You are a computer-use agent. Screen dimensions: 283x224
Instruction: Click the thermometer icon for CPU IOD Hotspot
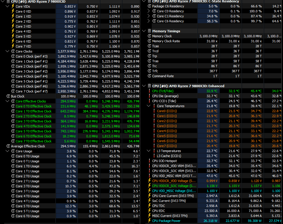point(149,161)
